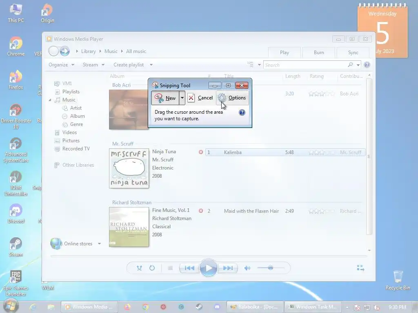The image size is (418, 313).
Task: Click the search magnifier icon
Action: [351, 65]
